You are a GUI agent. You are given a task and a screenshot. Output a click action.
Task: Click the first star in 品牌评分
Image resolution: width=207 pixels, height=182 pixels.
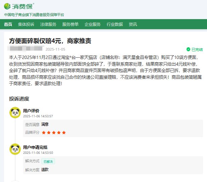pos(44,132)
